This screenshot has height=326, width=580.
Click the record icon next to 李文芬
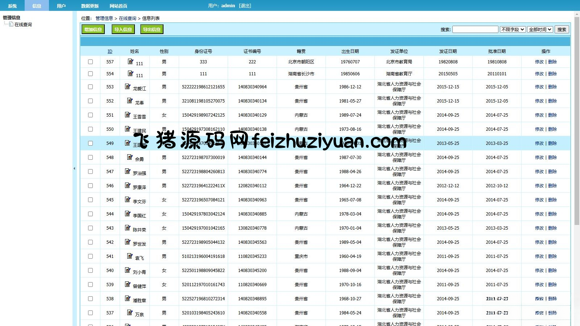point(128,199)
